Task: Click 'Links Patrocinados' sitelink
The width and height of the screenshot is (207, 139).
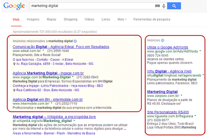Action: click(55, 86)
